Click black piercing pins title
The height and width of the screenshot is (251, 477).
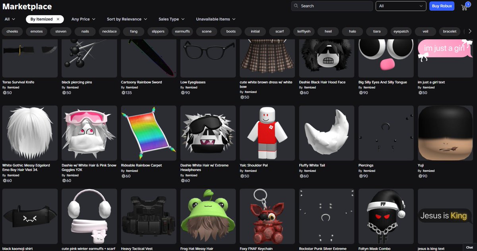pyautogui.click(x=77, y=82)
